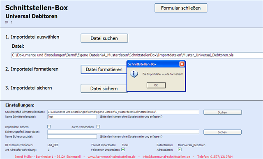263x159 pixels.
Task: Close the form with Formular schließen
Action: click(181, 8)
